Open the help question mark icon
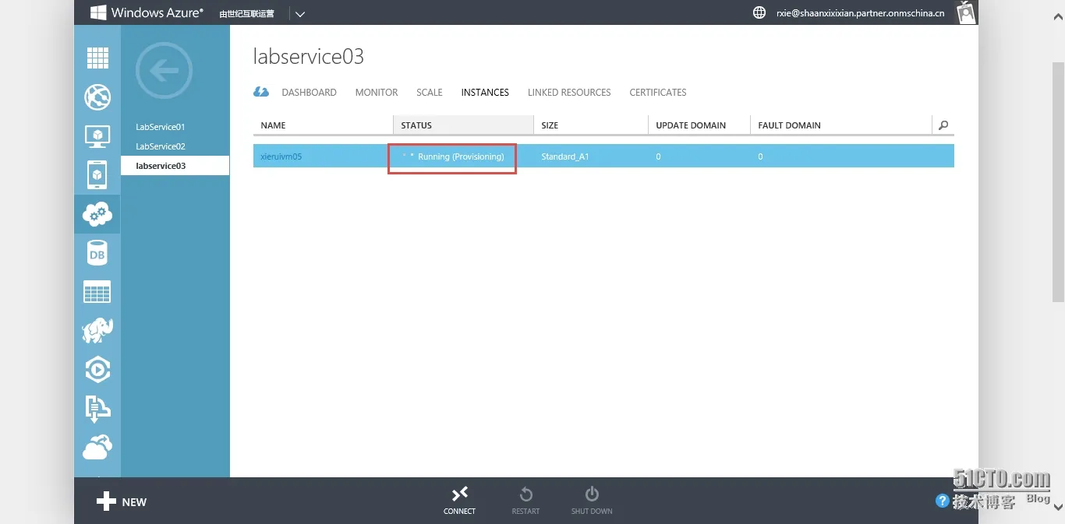Viewport: 1065px width, 524px height. (943, 501)
